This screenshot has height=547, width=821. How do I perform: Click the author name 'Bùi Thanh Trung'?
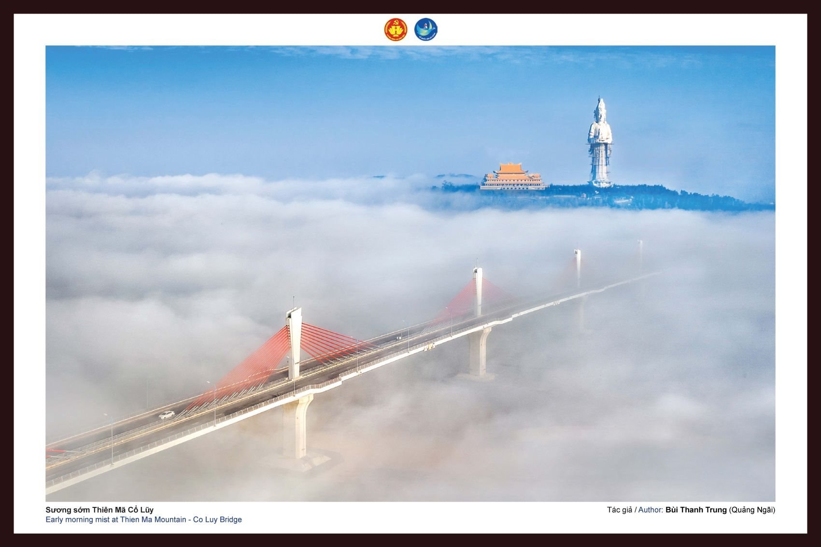[696, 510]
